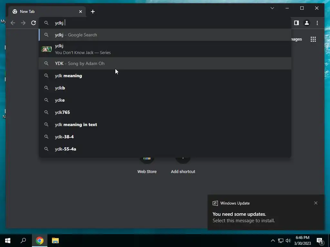Close the New Tab tab
Image resolution: width=330 pixels, height=247 pixels.
pos(80,12)
